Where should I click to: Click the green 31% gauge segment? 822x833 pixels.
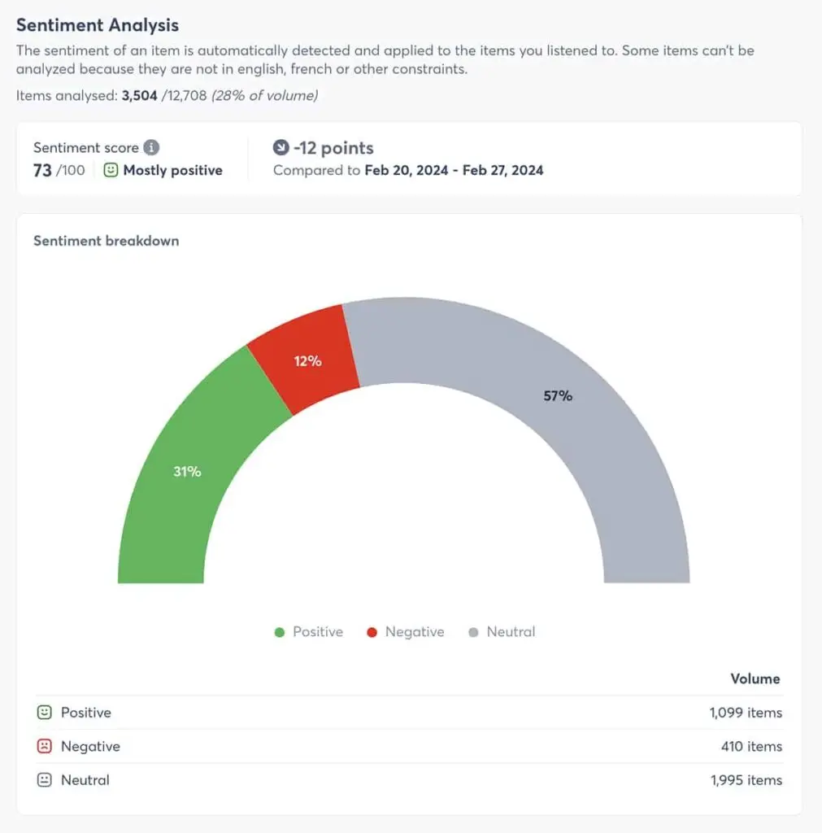pyautogui.click(x=187, y=472)
